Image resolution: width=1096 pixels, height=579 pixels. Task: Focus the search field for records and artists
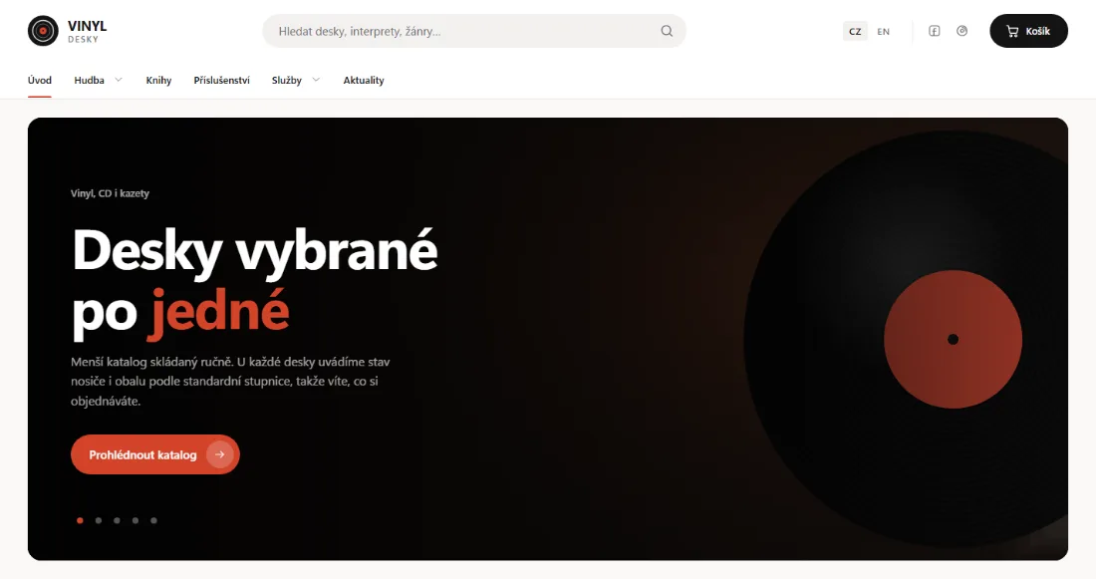(474, 31)
